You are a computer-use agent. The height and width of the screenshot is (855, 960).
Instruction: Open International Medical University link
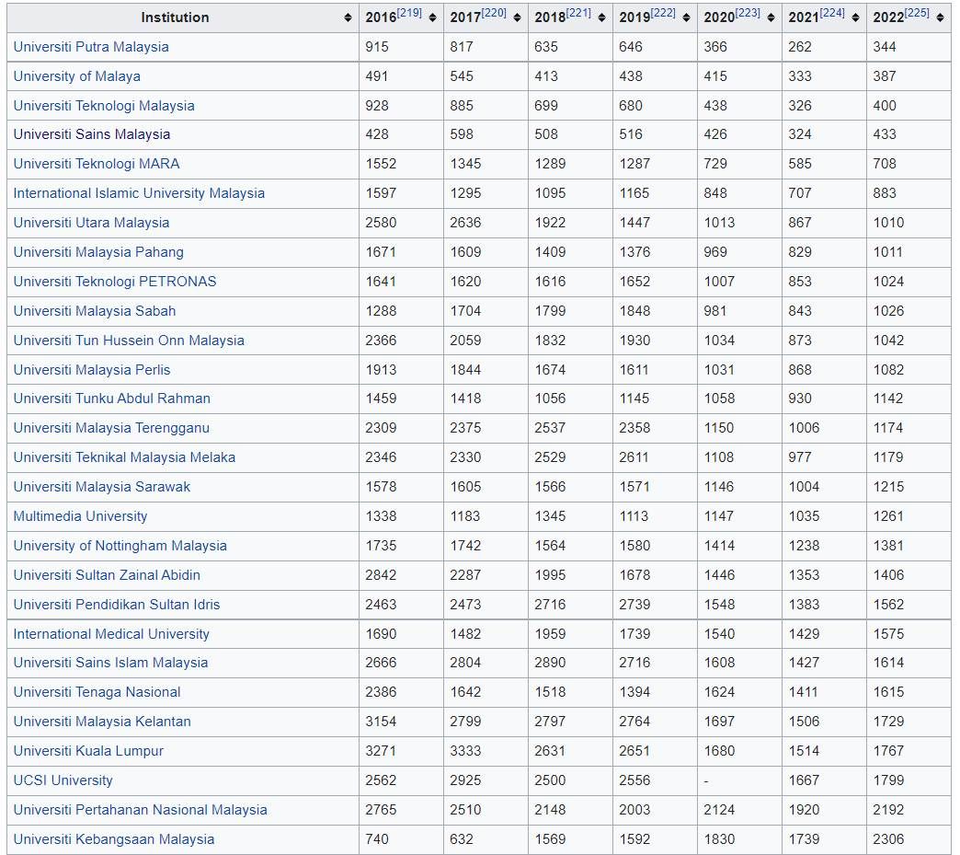coord(111,634)
